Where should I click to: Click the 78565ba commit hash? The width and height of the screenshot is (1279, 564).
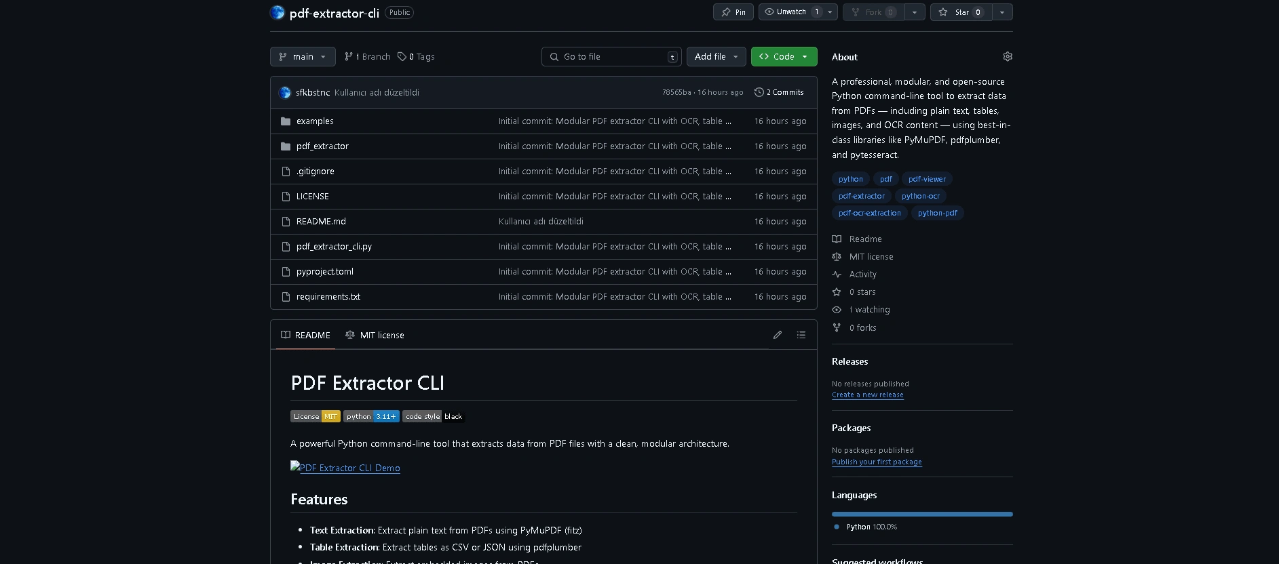pyautogui.click(x=676, y=92)
